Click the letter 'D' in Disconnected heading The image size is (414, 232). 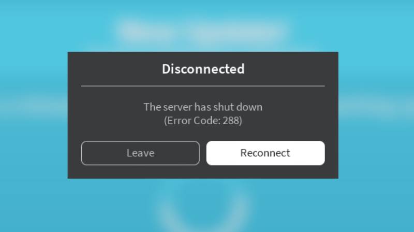click(x=166, y=69)
